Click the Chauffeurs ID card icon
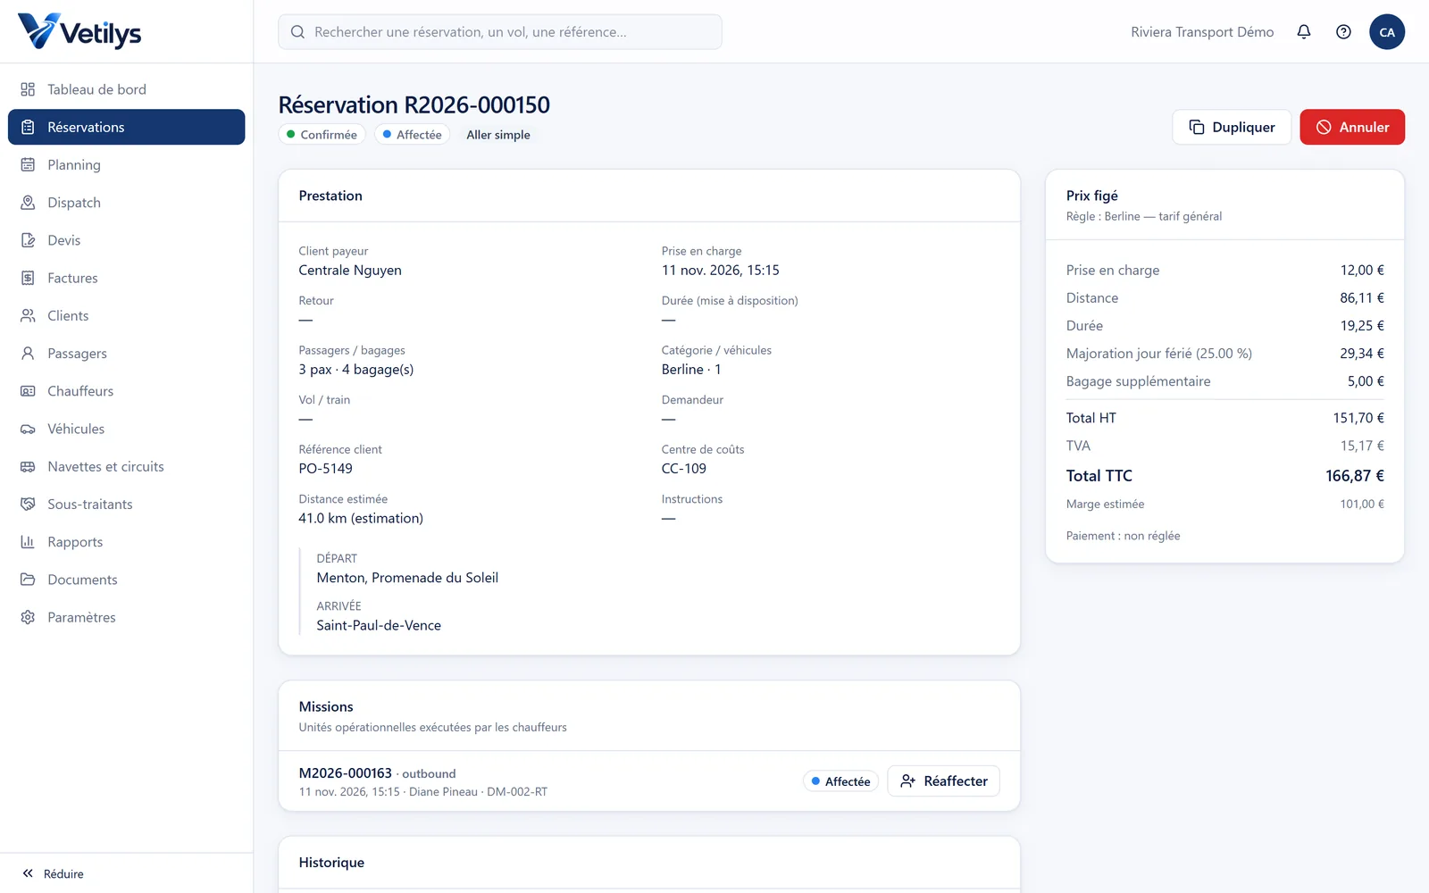Viewport: 1429px width, 893px height. tap(28, 391)
